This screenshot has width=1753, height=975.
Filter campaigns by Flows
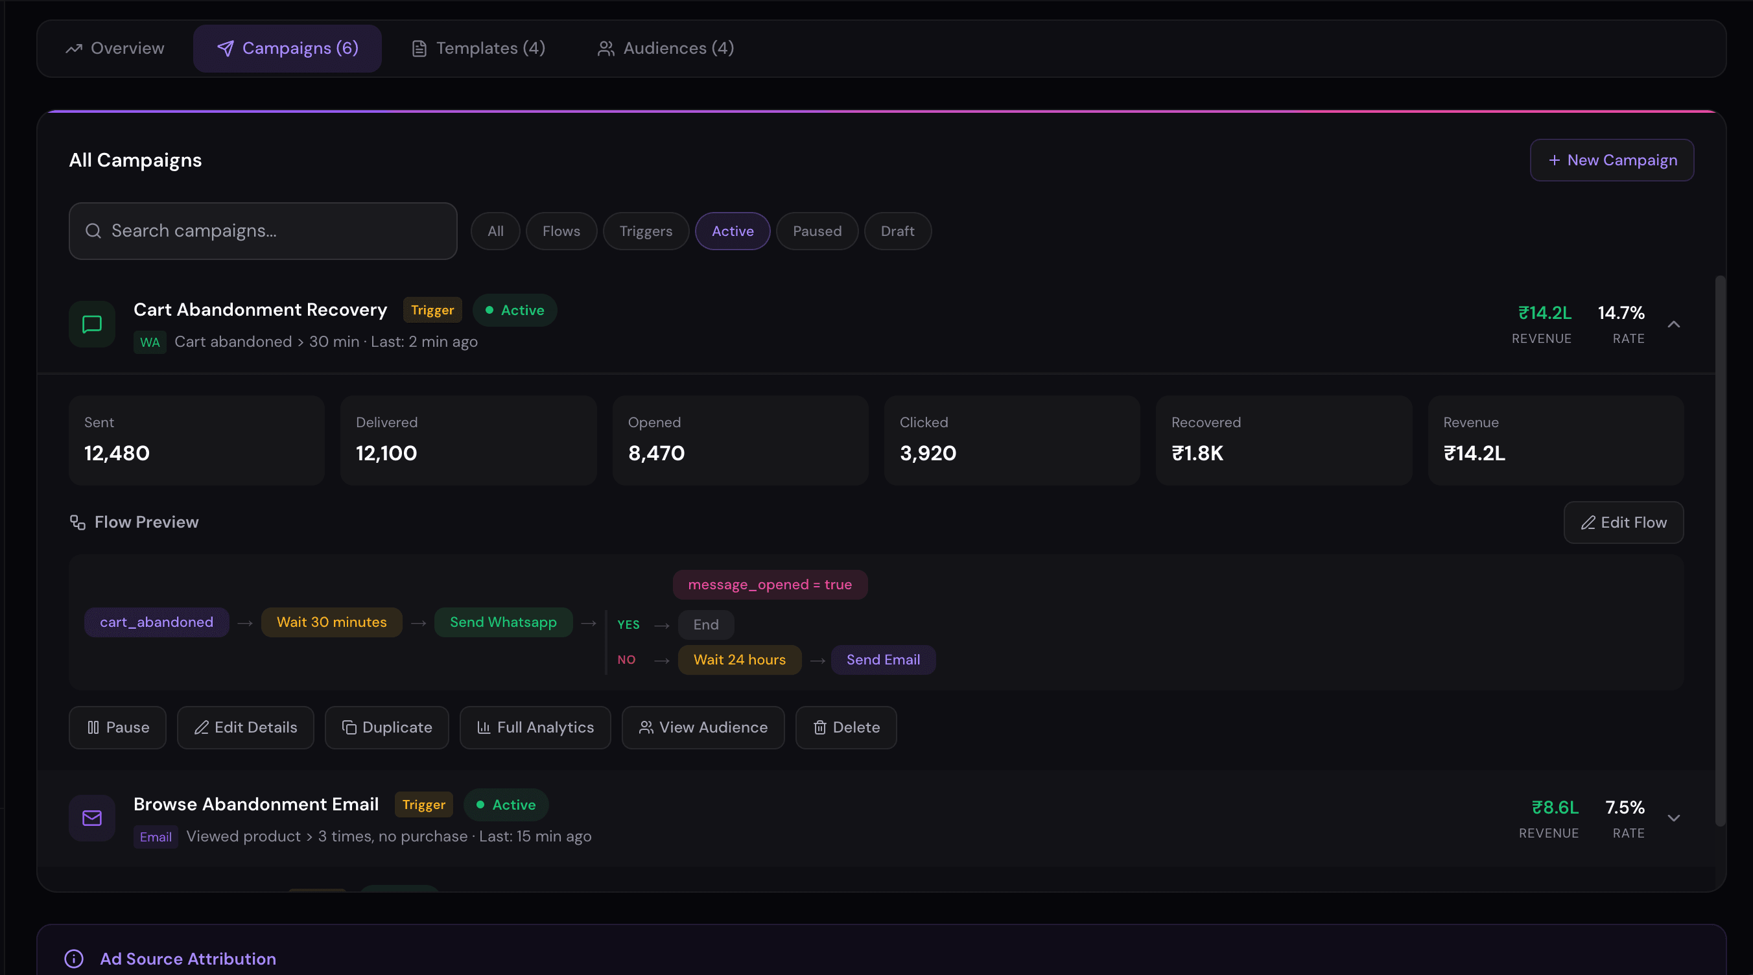[x=561, y=231]
